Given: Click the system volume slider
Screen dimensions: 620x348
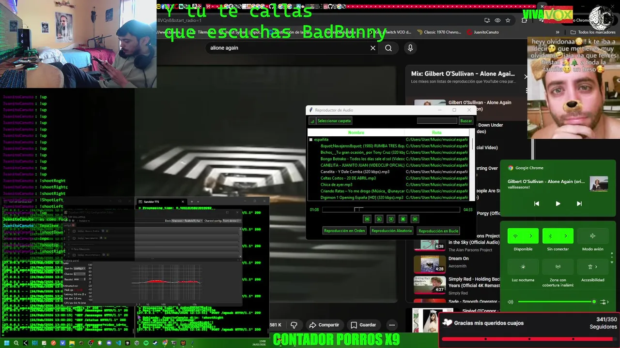Looking at the screenshot, I should click(x=557, y=302).
